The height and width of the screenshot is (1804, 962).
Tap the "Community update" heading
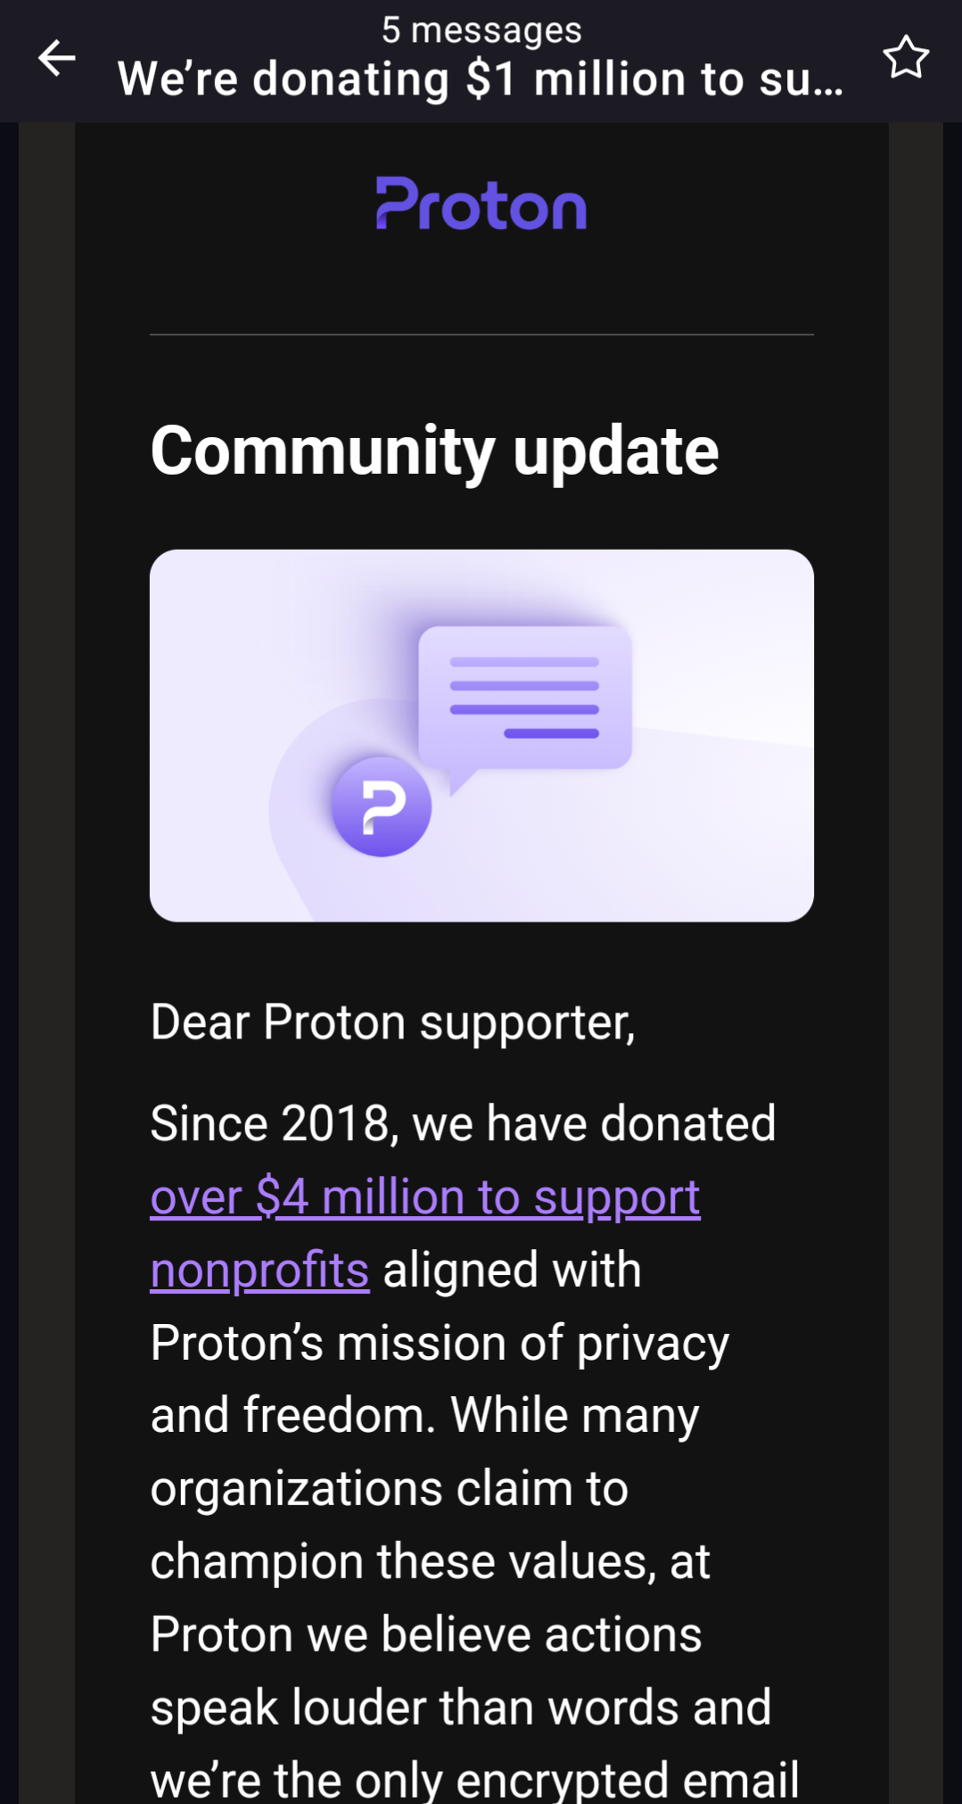click(x=434, y=451)
